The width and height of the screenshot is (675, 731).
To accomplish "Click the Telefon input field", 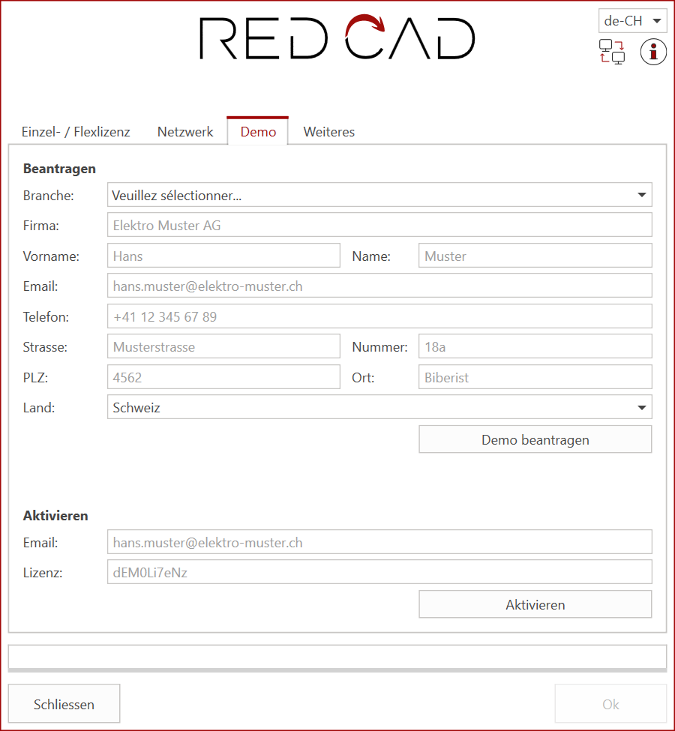I will (379, 316).
